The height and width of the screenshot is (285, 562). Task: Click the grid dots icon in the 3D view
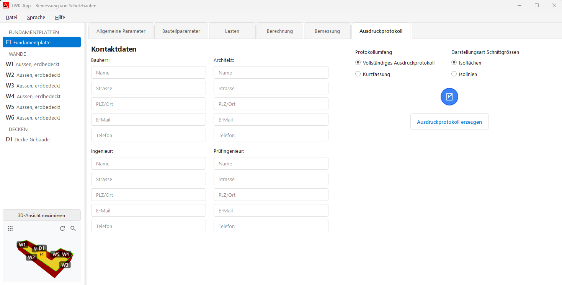coord(10,228)
